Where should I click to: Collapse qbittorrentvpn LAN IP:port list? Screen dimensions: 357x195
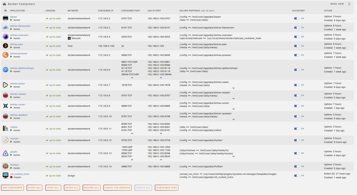[161, 78]
